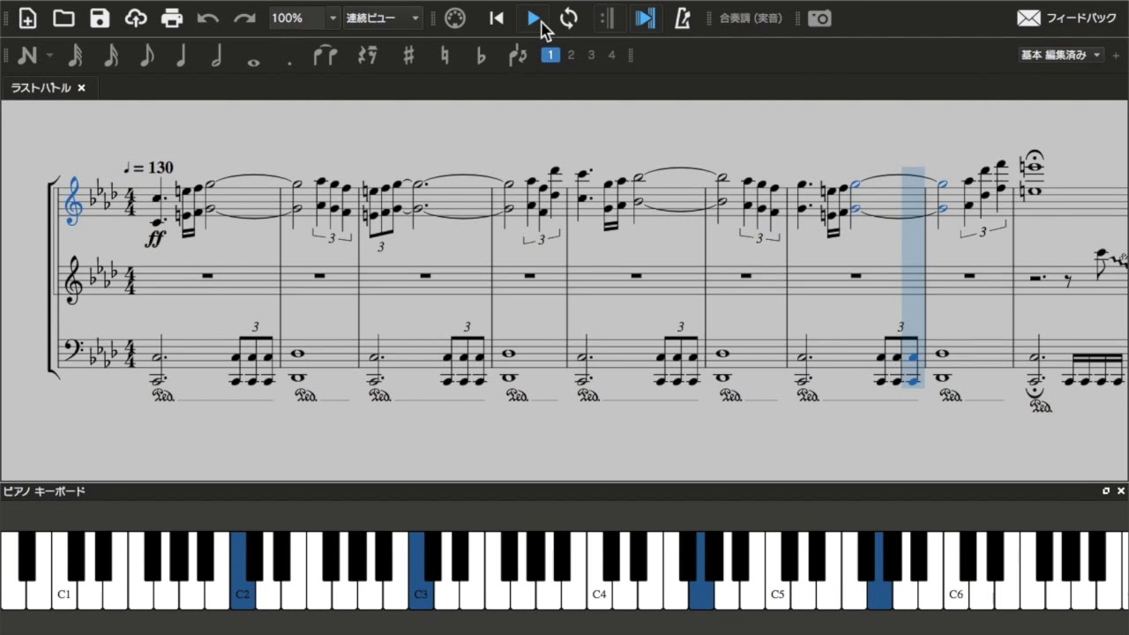The height and width of the screenshot is (635, 1129).
Task: Add a tie between notes
Action: (325, 56)
